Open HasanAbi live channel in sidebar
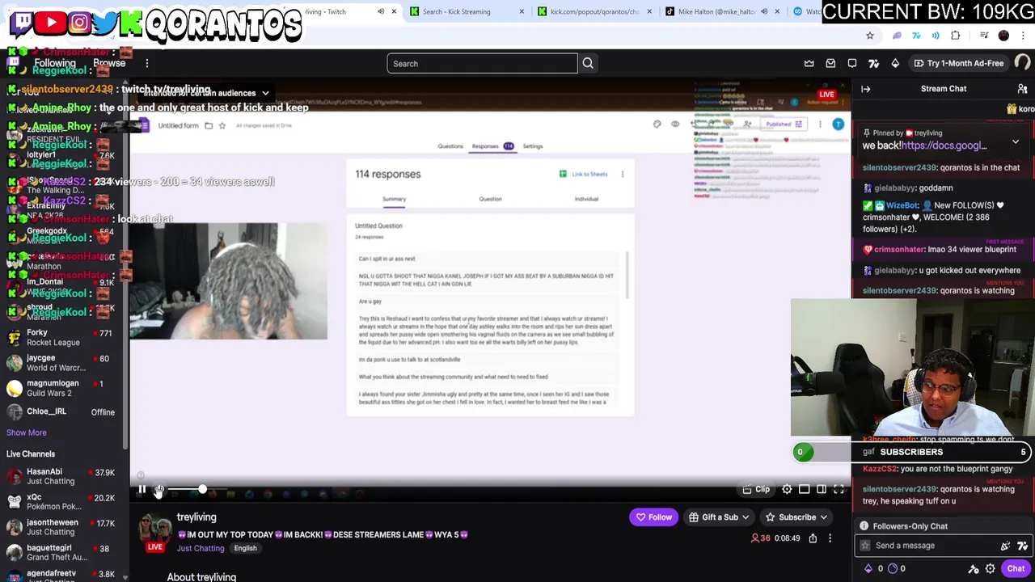 coord(61,477)
